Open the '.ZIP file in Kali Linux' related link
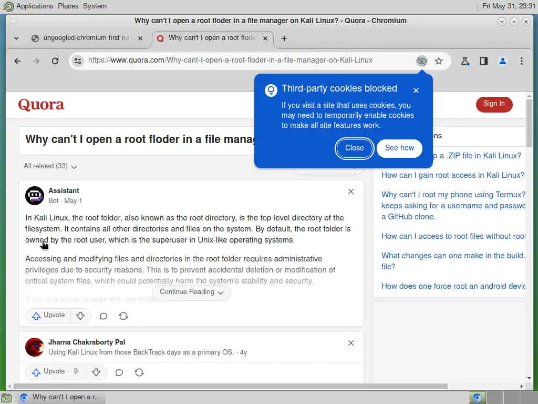The width and height of the screenshot is (538, 404). click(477, 156)
